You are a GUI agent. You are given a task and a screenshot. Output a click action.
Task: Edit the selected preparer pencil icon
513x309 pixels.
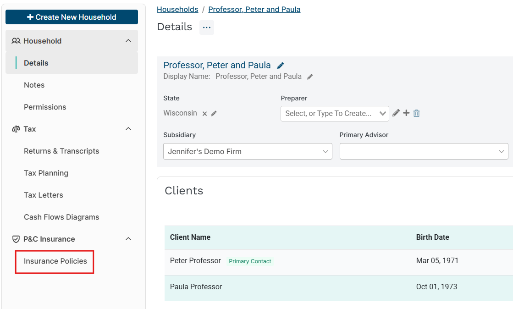(x=396, y=113)
